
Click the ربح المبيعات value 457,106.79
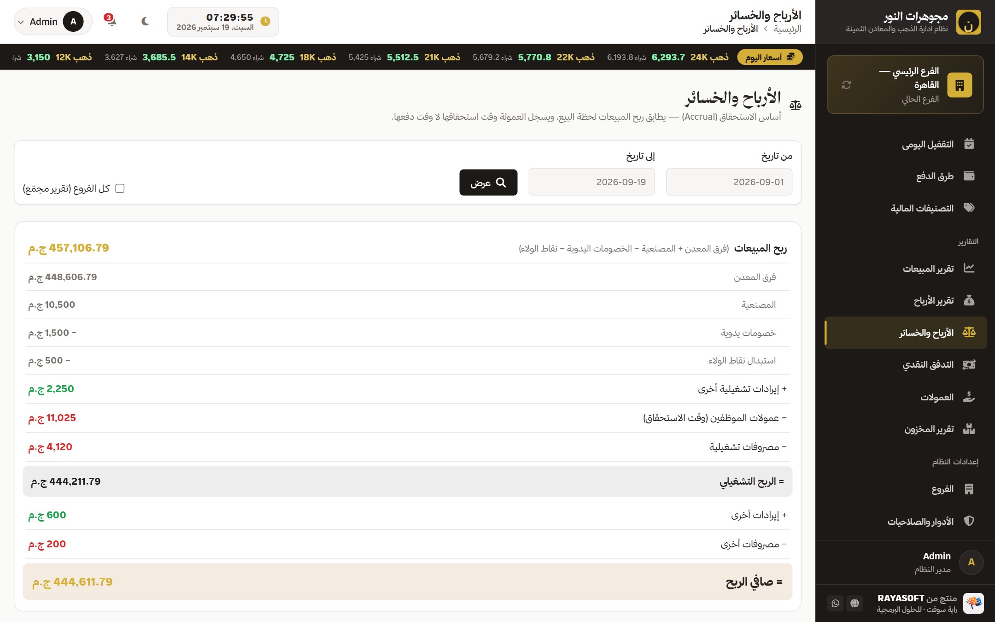coord(69,248)
